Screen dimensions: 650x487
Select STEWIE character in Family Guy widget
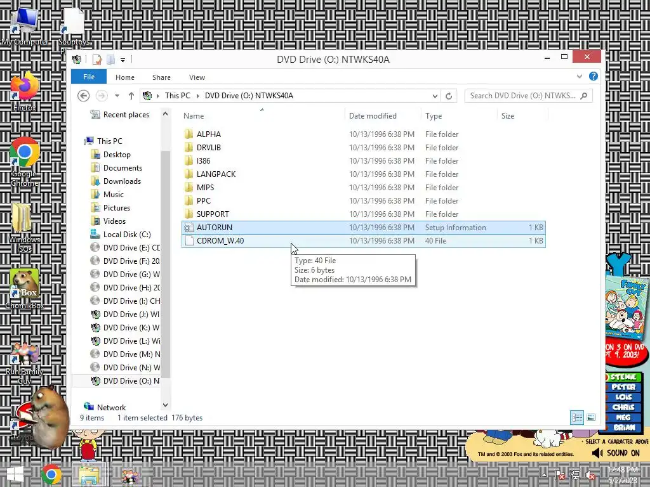(x=623, y=377)
